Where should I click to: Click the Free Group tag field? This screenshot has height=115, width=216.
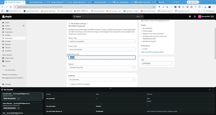click(102, 58)
